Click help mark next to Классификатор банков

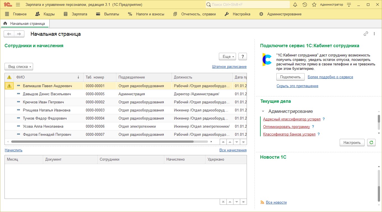point(319,134)
